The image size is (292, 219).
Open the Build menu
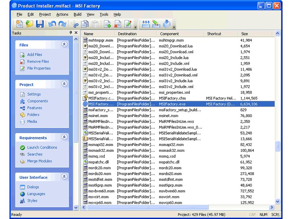77,14
